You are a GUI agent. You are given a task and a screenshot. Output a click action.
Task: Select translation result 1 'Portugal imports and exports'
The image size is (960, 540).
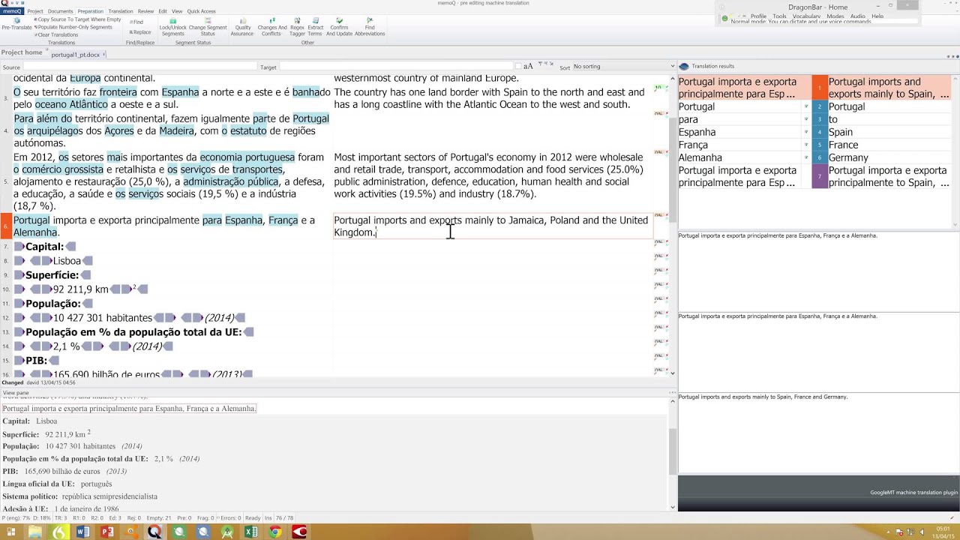pyautogui.click(x=814, y=88)
